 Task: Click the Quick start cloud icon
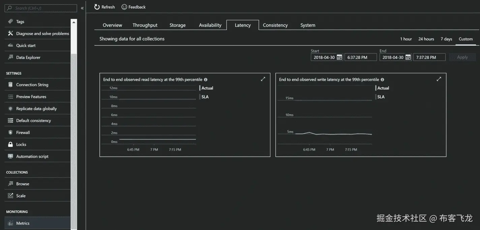[10, 45]
